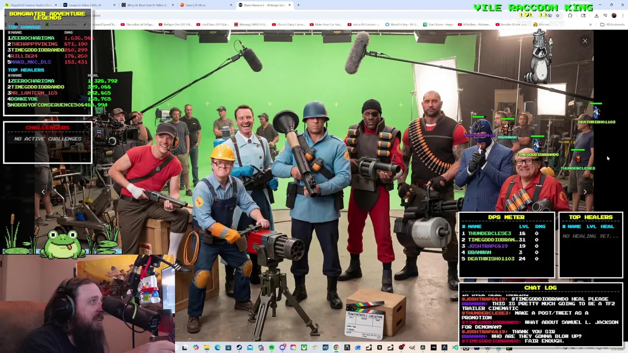Viewport: 628px width, 353px height.
Task: Click the streamer webcam feed
Action: tap(87, 304)
